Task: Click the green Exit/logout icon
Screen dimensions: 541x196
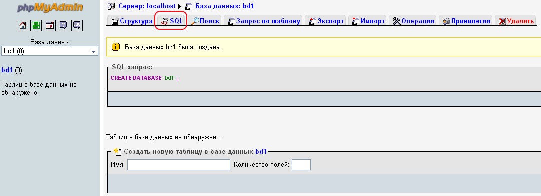Action: click(x=36, y=26)
